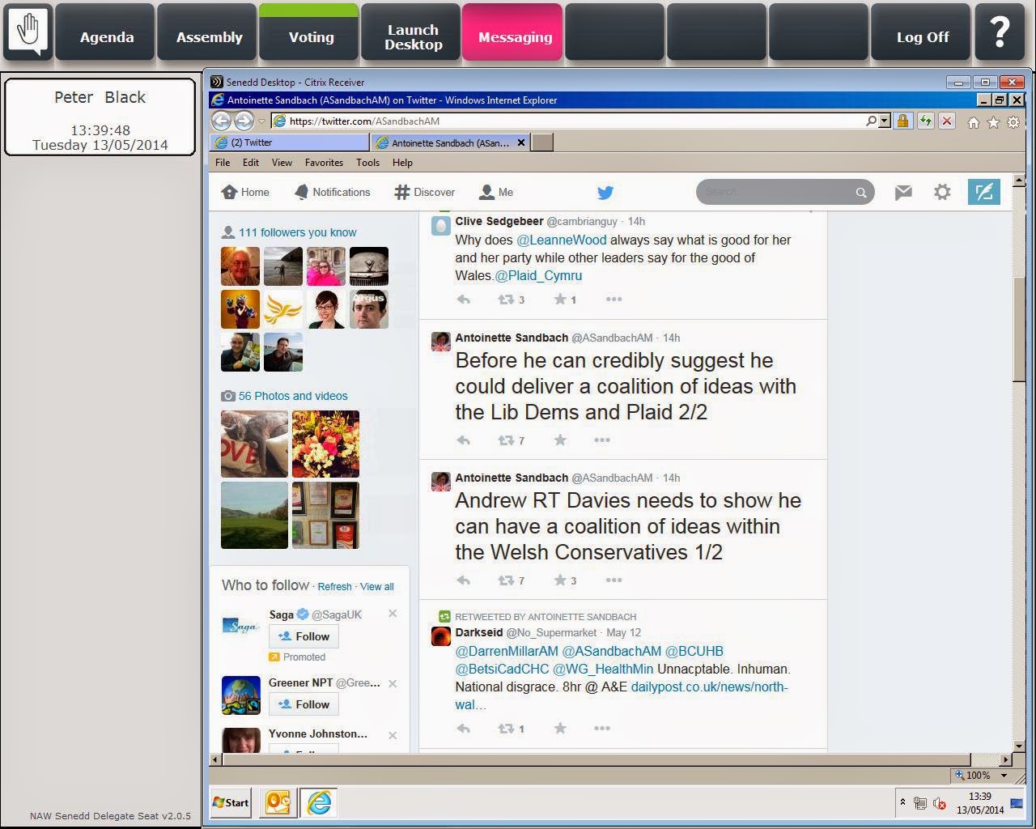
Task: Dismiss the Greener NPT suggestion
Action: pyautogui.click(x=393, y=683)
